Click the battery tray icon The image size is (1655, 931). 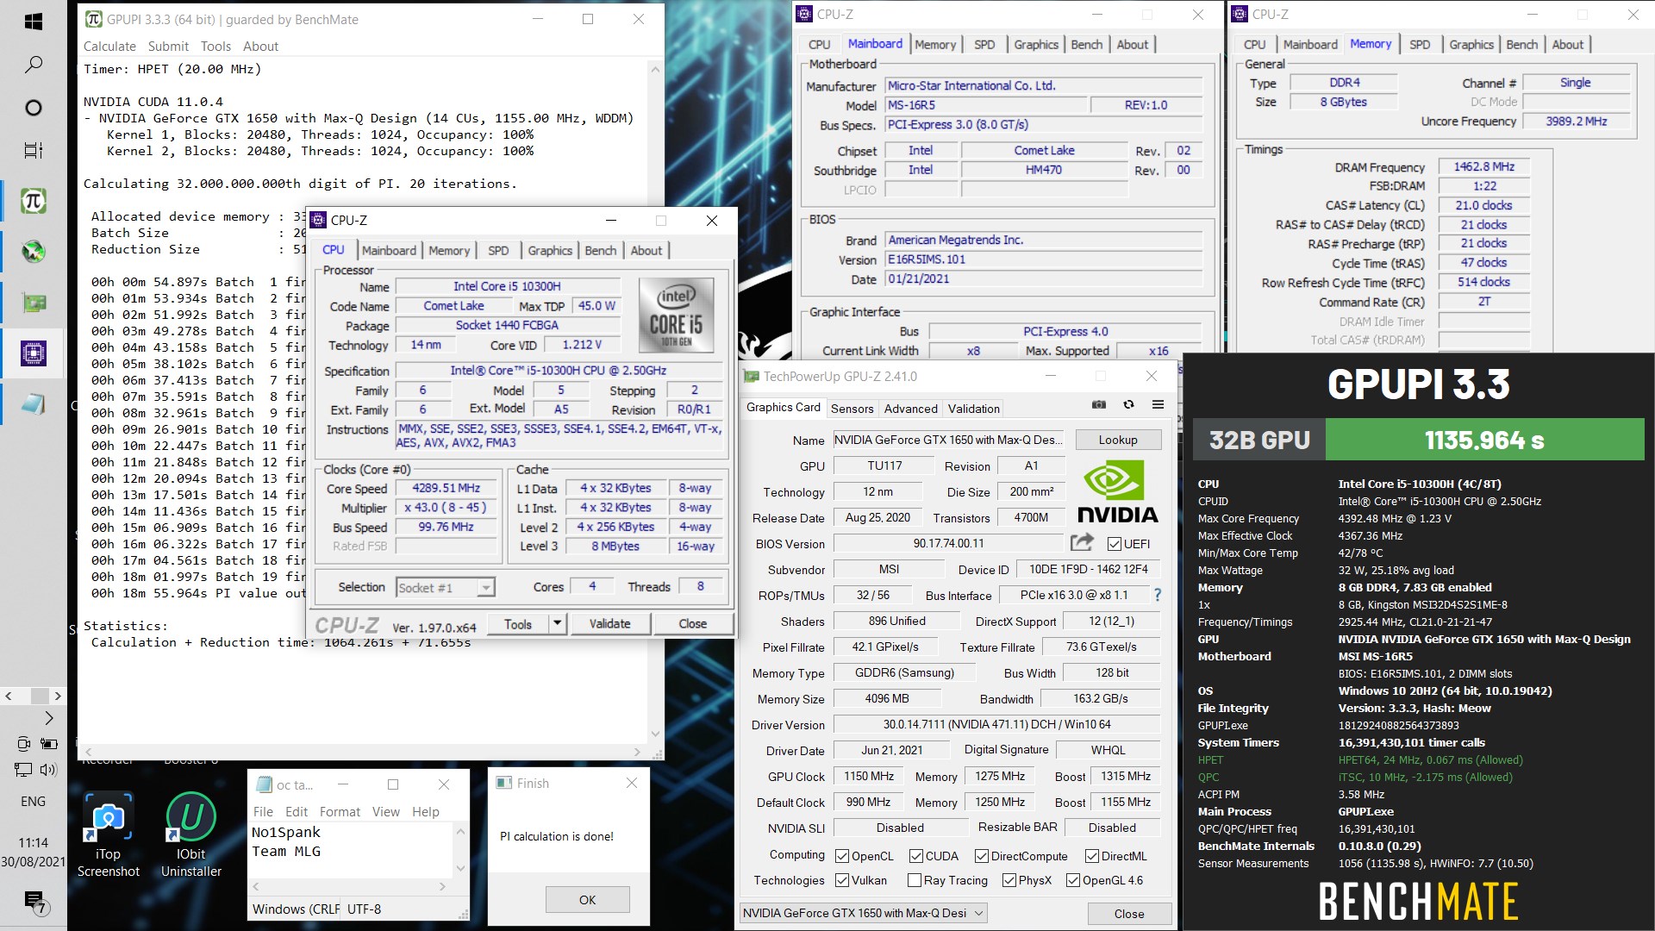pyautogui.click(x=49, y=743)
